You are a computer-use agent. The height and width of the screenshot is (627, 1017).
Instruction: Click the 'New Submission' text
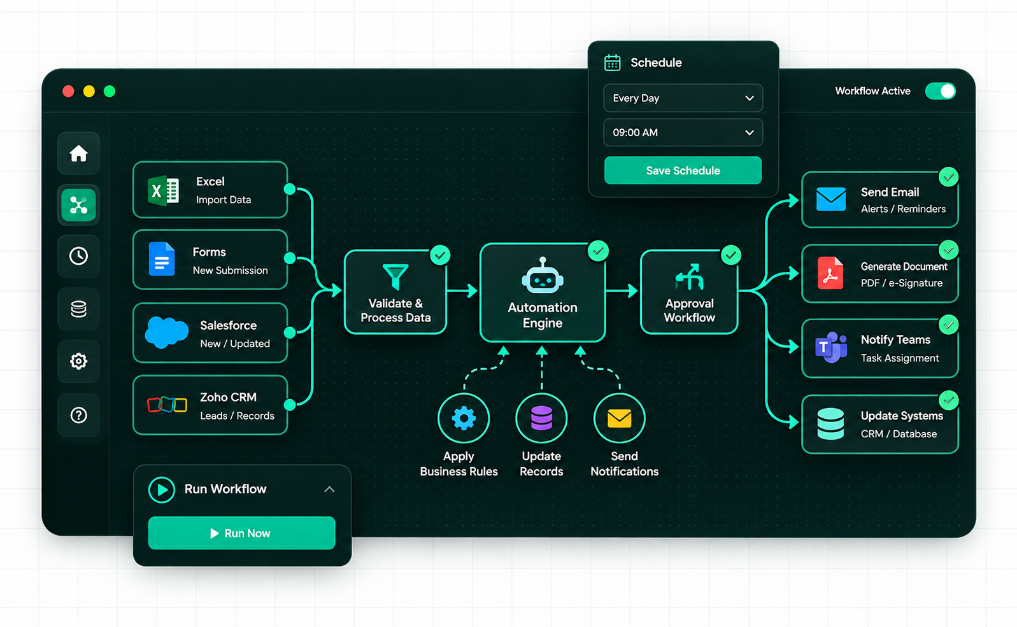[x=231, y=271]
